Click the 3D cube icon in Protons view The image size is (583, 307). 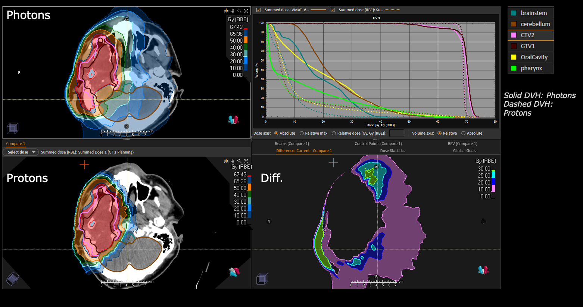[x=12, y=279]
